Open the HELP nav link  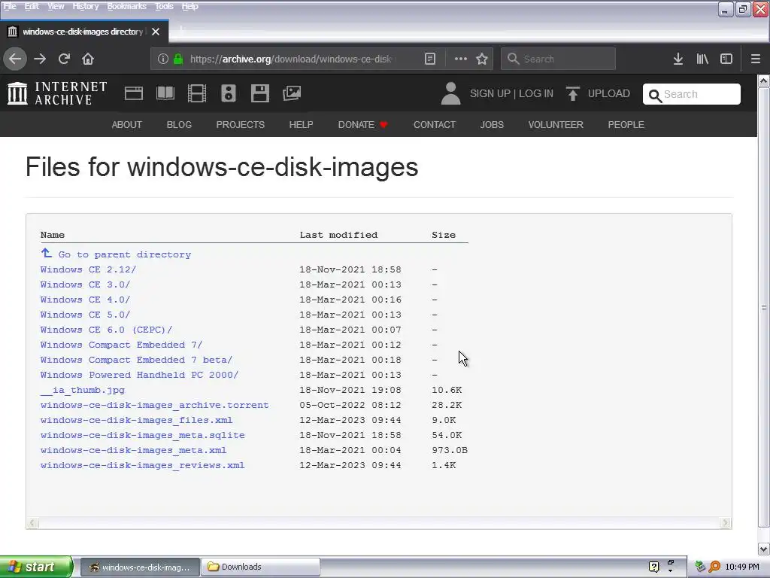point(301,125)
